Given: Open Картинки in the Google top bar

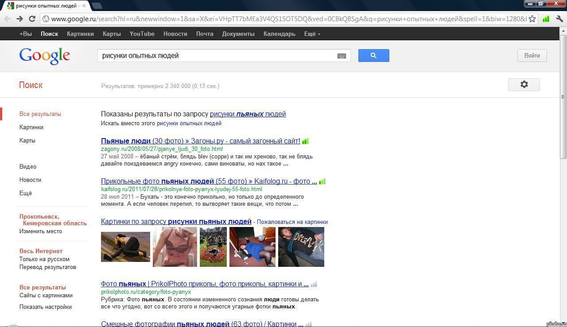Looking at the screenshot, I should (x=80, y=34).
